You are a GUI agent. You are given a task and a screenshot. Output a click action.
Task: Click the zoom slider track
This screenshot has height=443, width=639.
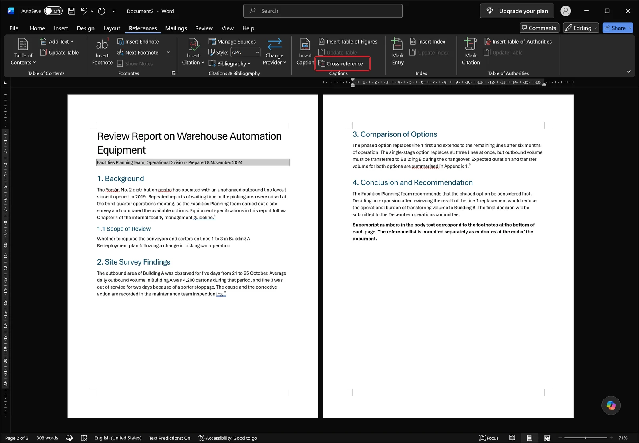[585, 438]
